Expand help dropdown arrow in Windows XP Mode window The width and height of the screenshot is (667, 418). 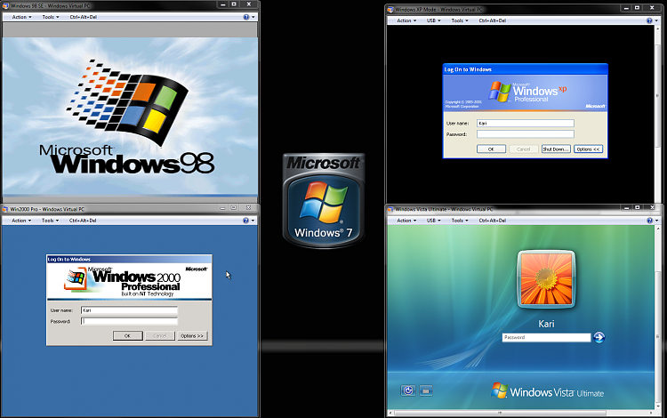656,20
